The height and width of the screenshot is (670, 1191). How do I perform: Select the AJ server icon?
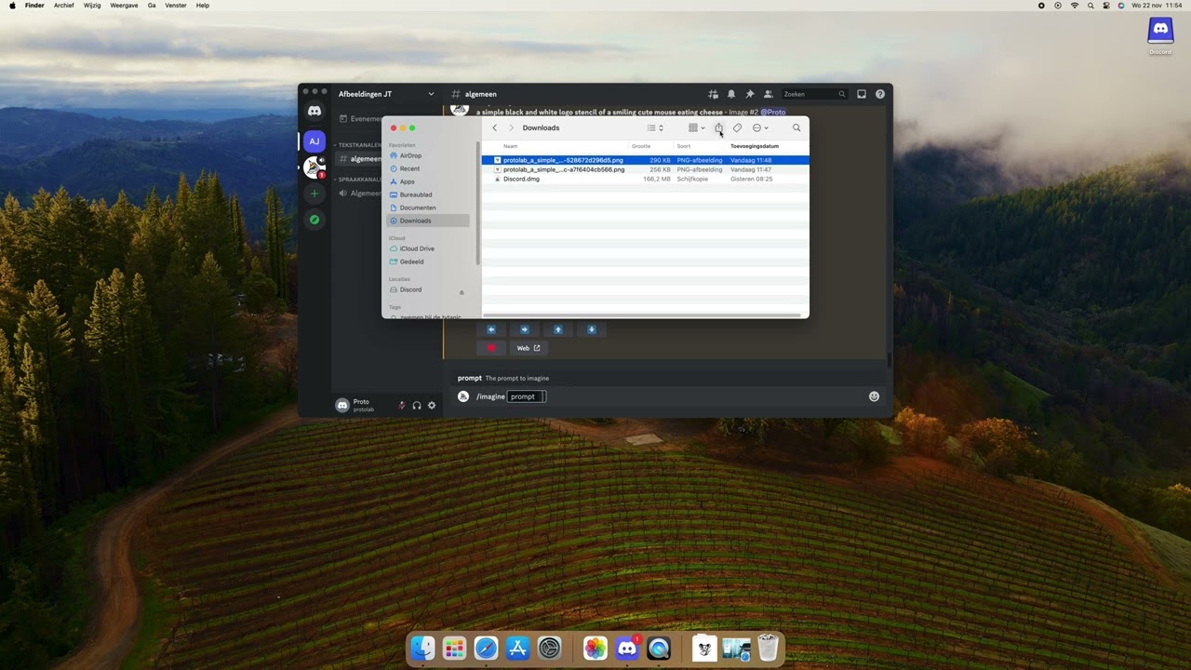click(314, 141)
